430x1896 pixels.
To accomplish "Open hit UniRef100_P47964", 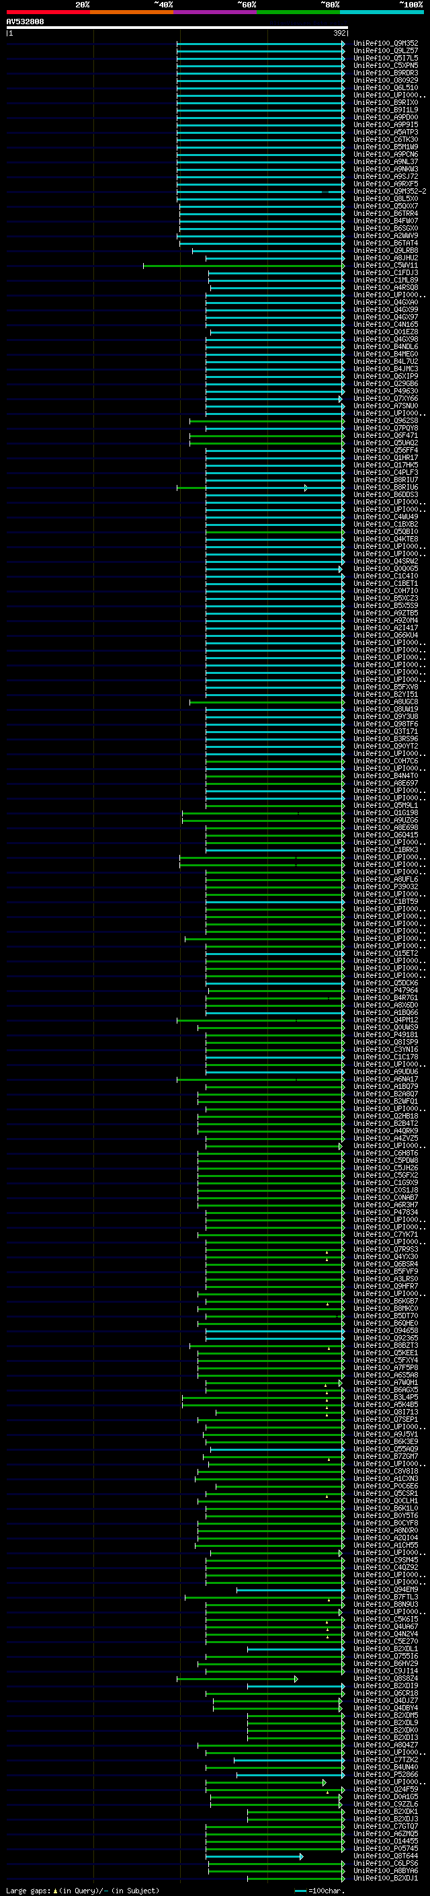I will 386,991.
